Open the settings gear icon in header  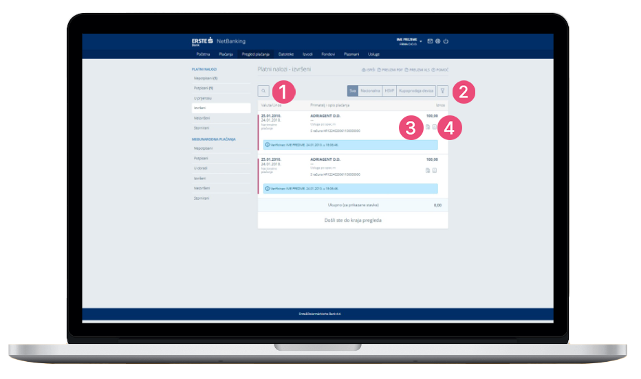(437, 41)
